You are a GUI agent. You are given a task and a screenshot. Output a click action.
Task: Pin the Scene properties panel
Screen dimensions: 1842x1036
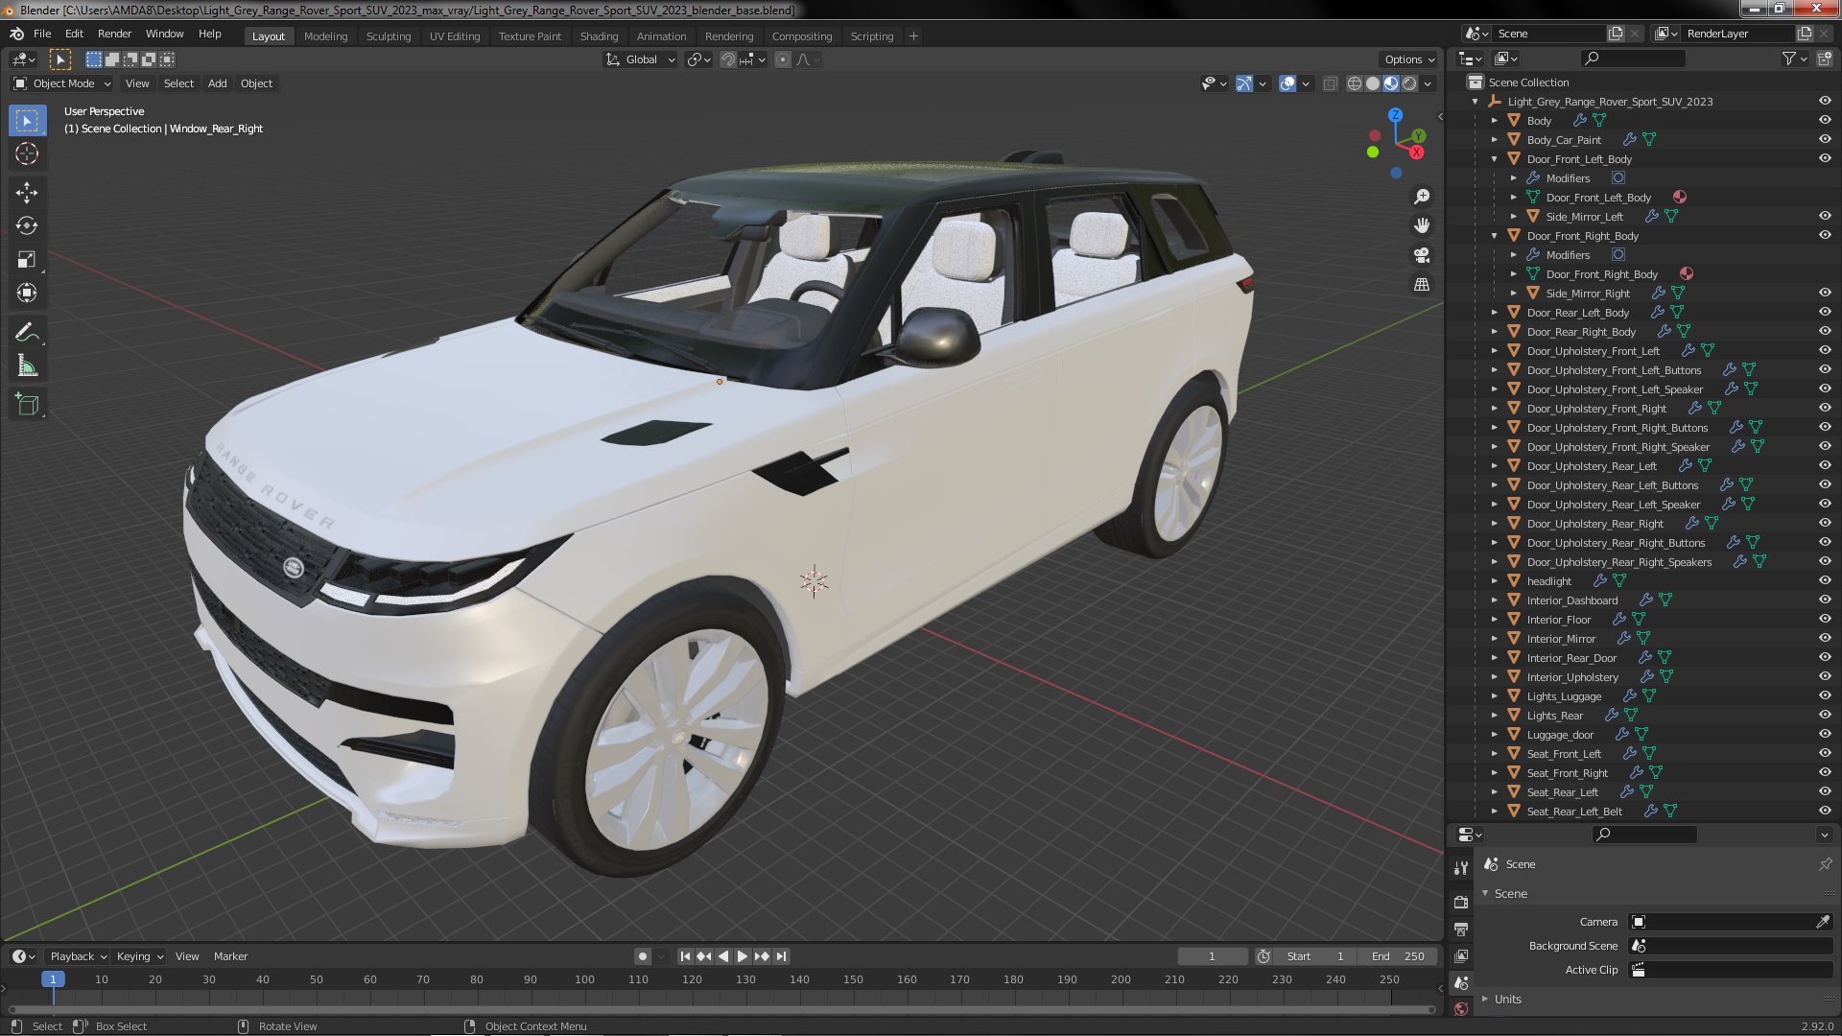pyautogui.click(x=1825, y=864)
